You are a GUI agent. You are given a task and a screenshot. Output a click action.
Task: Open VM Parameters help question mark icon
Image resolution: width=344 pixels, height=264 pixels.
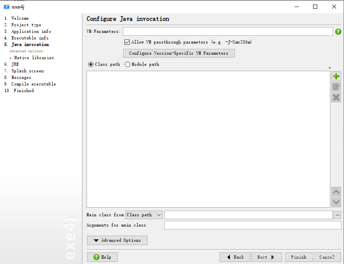[x=338, y=32]
